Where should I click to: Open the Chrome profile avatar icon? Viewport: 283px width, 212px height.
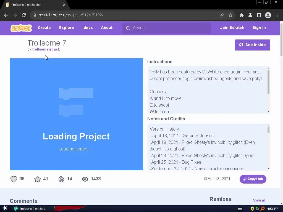[268, 15]
